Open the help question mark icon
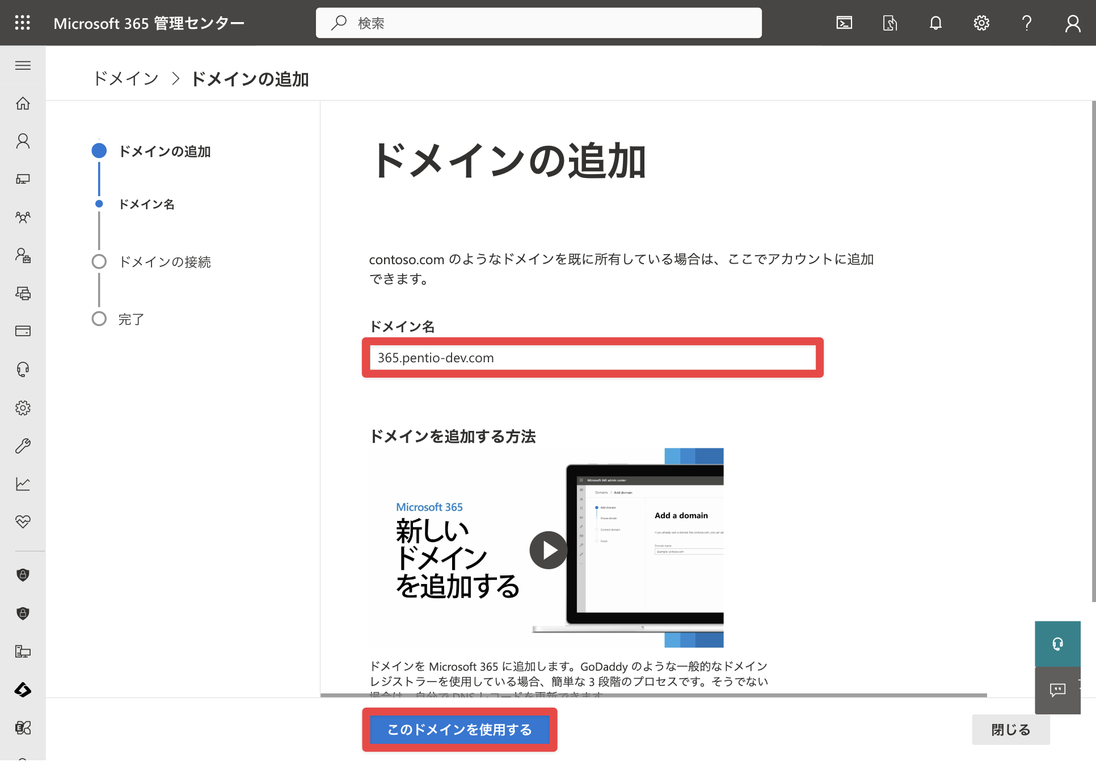Screen dimensions: 1096x762 pyautogui.click(x=1027, y=23)
